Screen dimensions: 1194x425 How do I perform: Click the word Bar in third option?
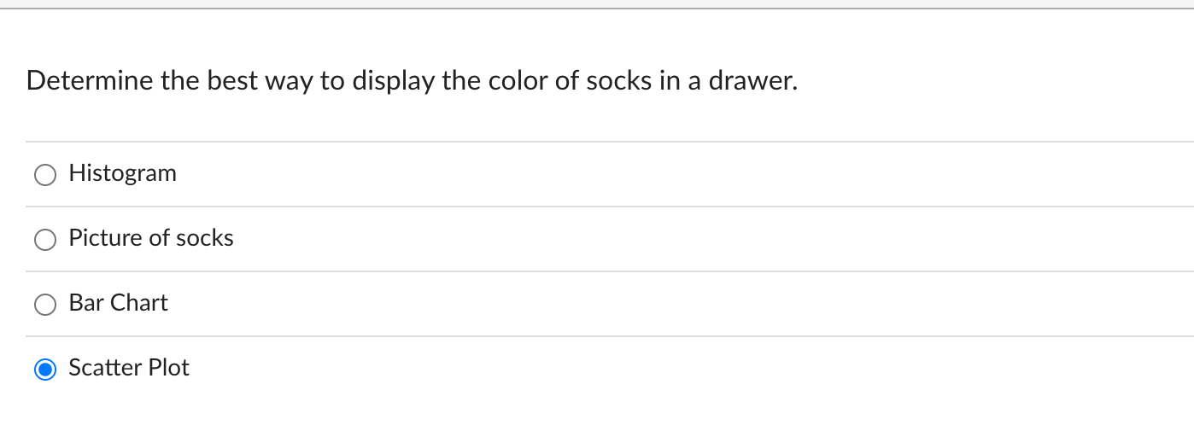pyautogui.click(x=86, y=303)
